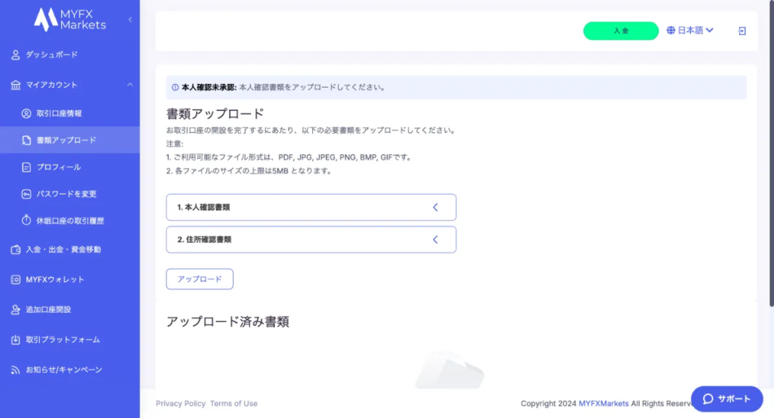Click the パスワードを変更 key icon

coord(26,194)
